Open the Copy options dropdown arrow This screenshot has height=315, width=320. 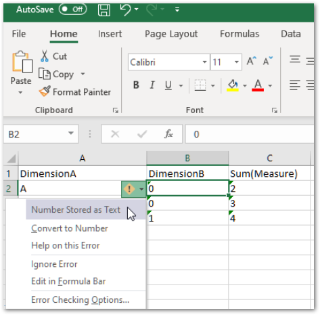[x=83, y=74]
